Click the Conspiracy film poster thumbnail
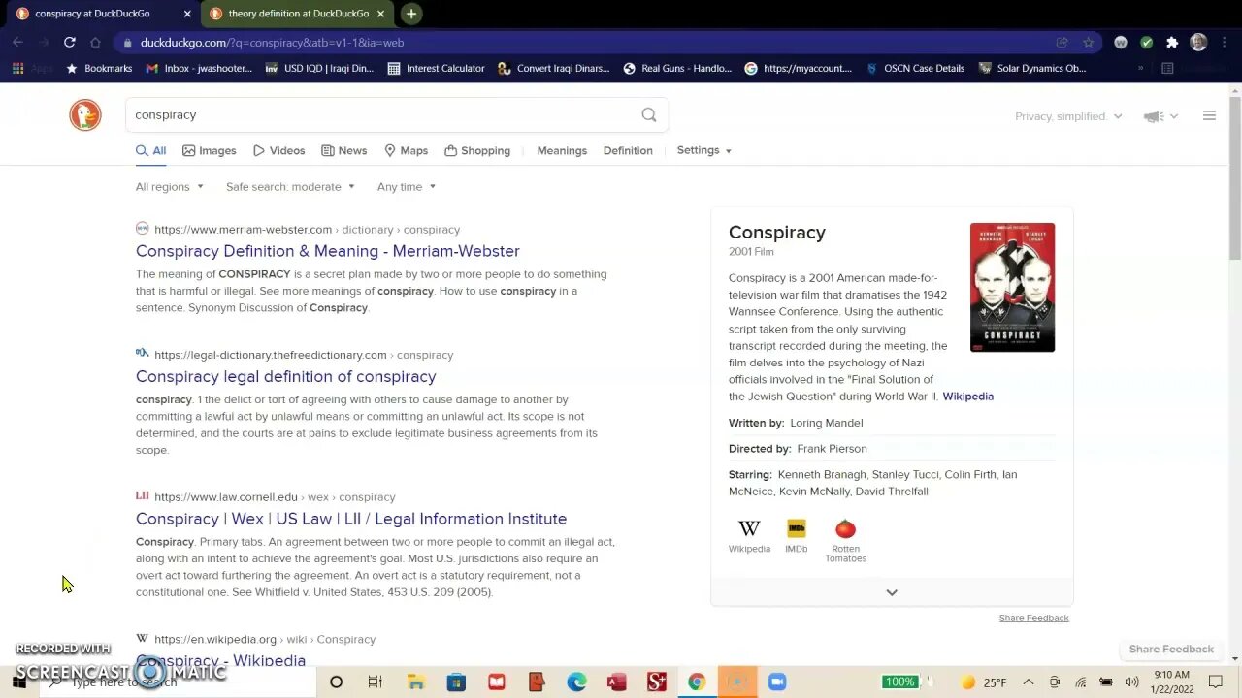The image size is (1242, 698). [1012, 287]
